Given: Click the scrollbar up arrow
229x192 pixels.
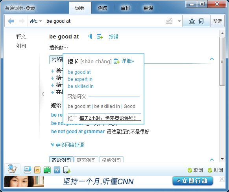Looking at the screenshot, I should pyautogui.click(x=222, y=33).
